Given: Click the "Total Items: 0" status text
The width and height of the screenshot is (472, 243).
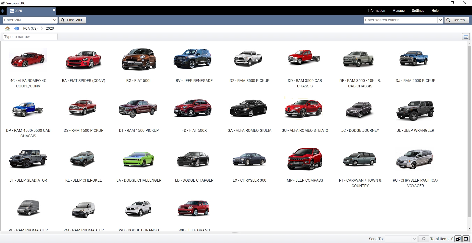Looking at the screenshot, I should (x=442, y=239).
